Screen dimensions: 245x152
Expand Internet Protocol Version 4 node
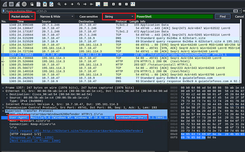pyautogui.click(x=3, y=104)
